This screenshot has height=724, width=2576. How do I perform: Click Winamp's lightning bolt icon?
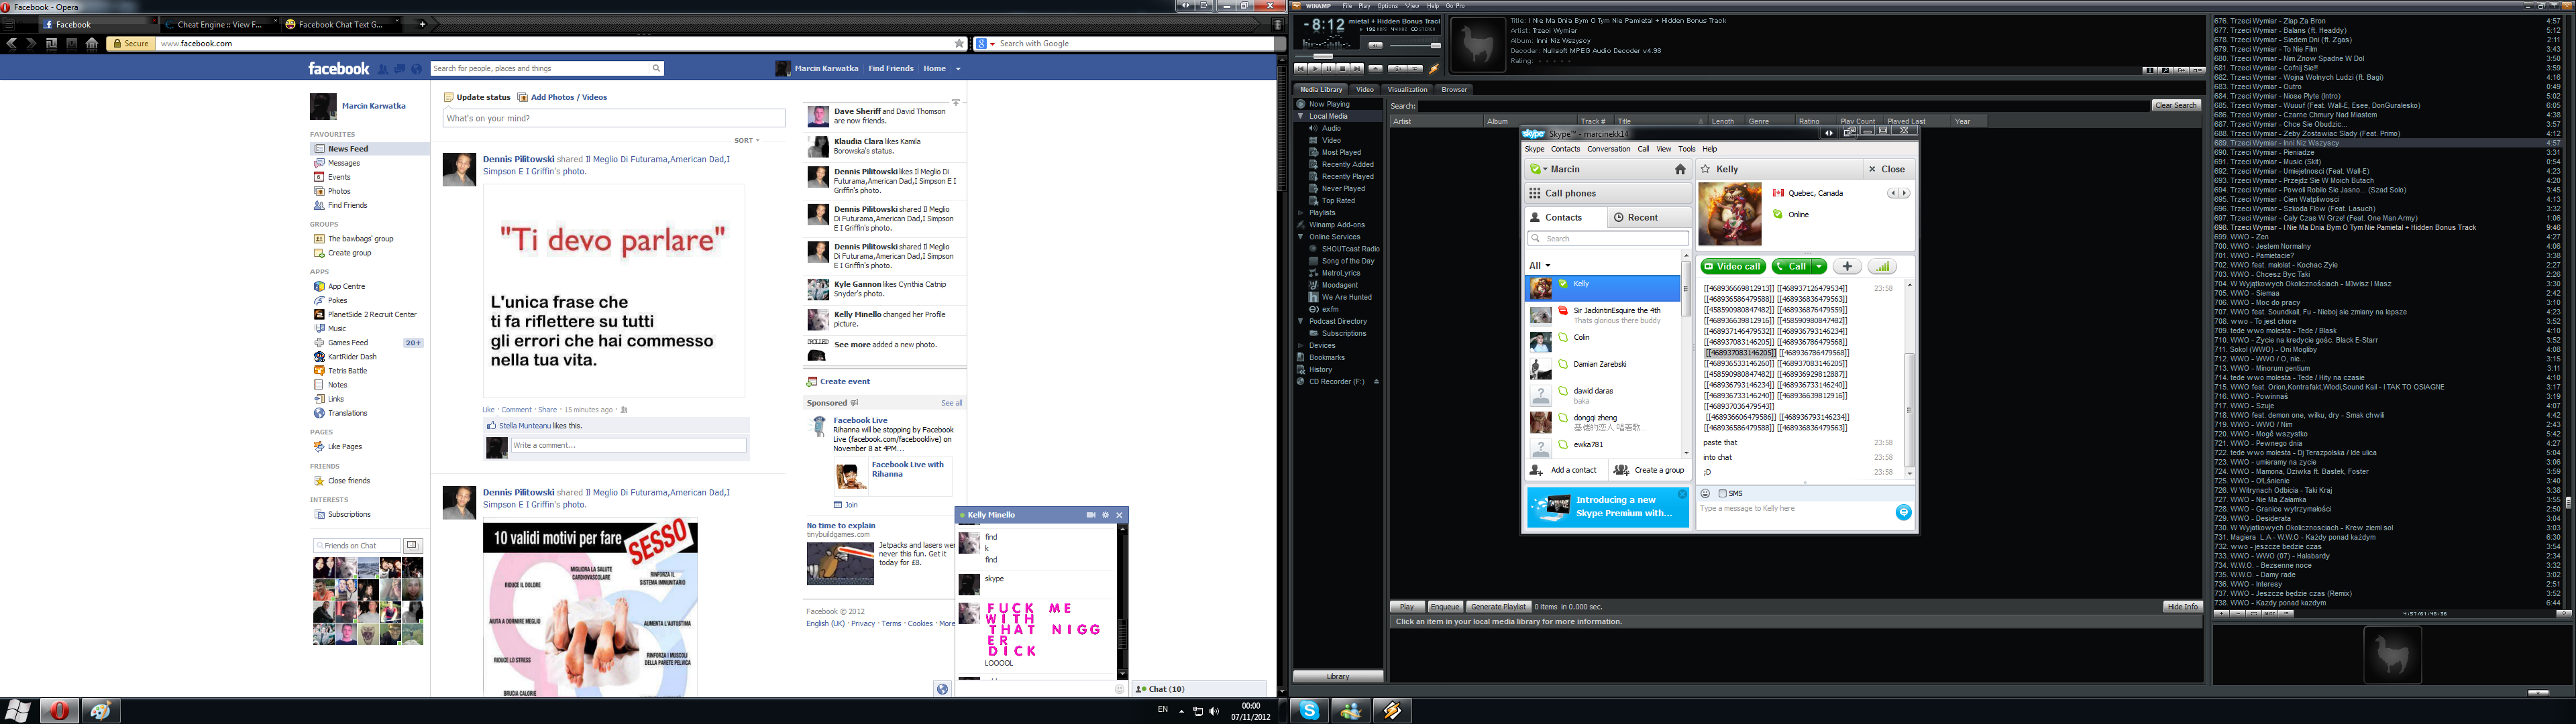coord(1434,69)
